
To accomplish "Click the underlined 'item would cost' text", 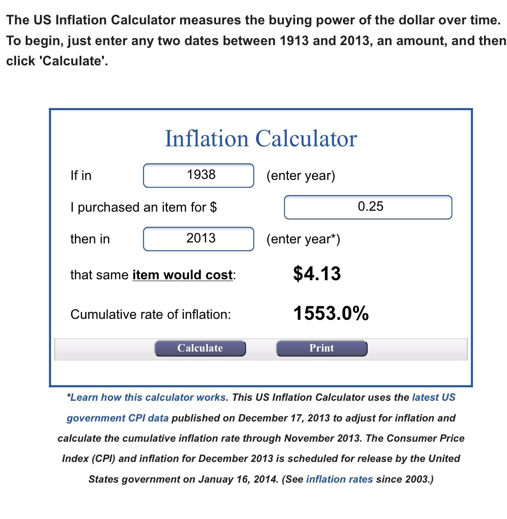I will pyautogui.click(x=182, y=275).
